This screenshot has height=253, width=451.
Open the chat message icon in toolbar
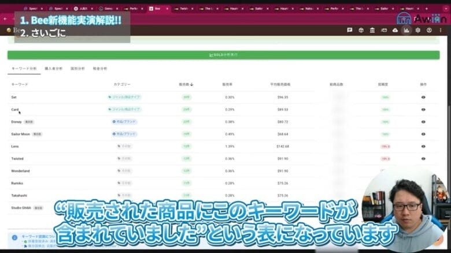coord(350,30)
